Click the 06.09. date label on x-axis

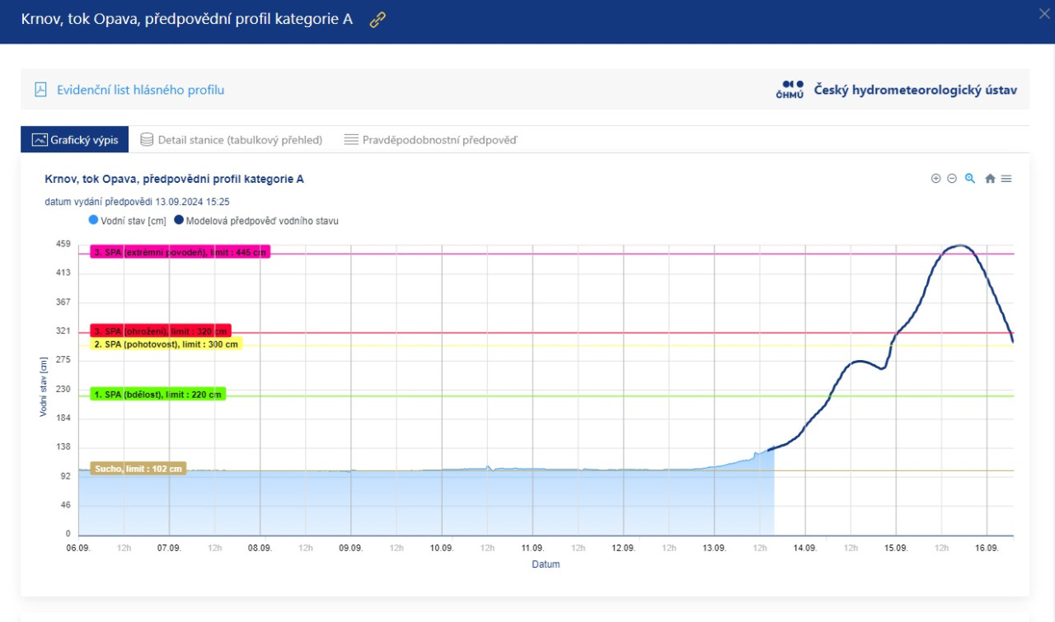[78, 548]
